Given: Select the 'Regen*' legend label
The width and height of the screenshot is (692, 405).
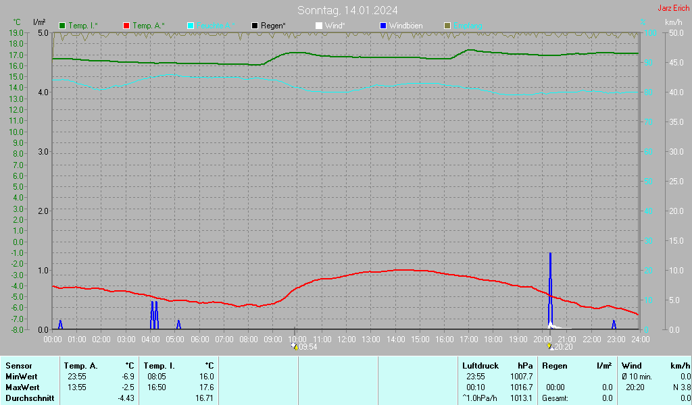Looking at the screenshot, I should click(273, 26).
